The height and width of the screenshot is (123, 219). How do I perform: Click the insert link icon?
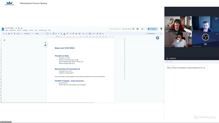[x=71, y=34]
